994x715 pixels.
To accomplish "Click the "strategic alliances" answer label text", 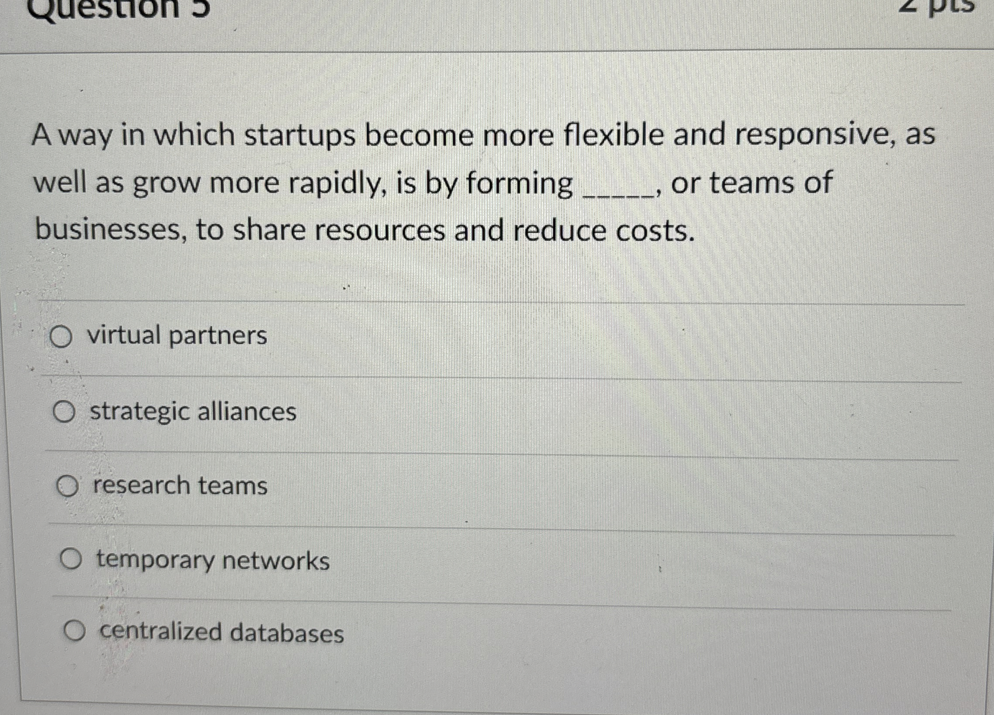I will [193, 412].
